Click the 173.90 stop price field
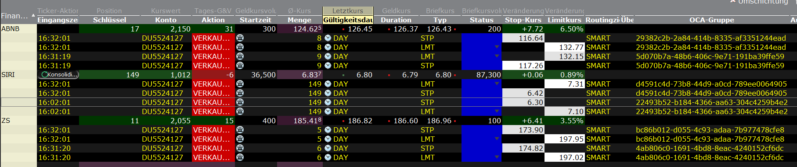Screen dimensions: 797x167 523,130
